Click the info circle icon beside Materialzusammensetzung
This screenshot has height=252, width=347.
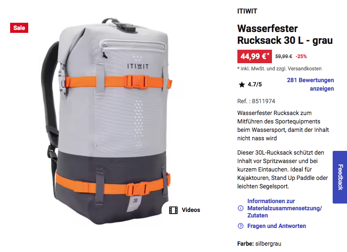241,208
